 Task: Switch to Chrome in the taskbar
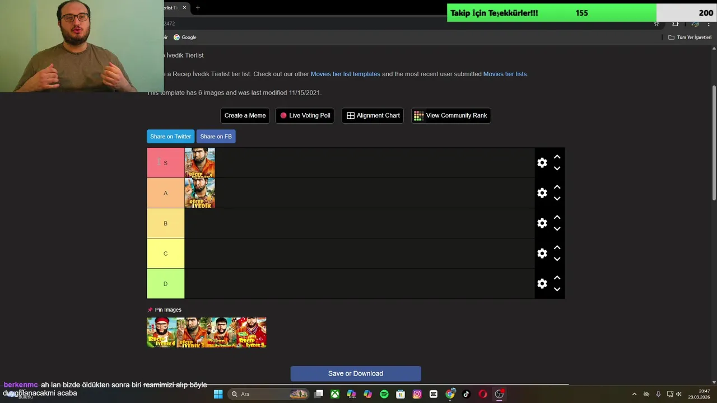450,394
